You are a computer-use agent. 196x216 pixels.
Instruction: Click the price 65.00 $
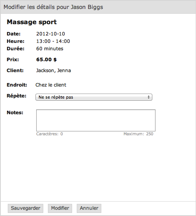46,60
